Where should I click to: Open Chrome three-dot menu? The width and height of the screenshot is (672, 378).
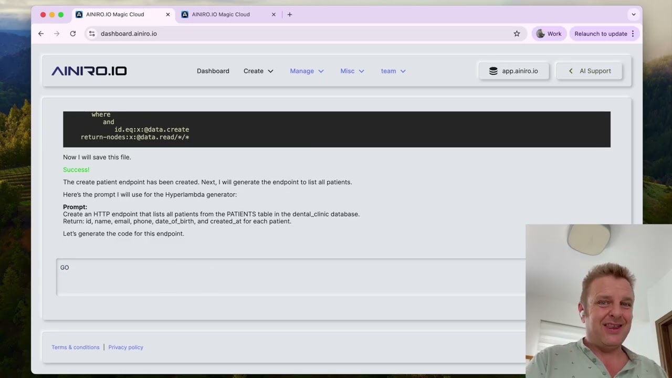coord(633,34)
